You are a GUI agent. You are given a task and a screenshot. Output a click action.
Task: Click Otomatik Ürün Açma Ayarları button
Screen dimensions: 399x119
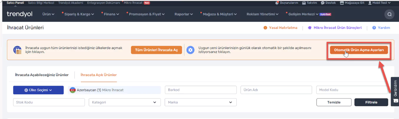tap(359, 50)
